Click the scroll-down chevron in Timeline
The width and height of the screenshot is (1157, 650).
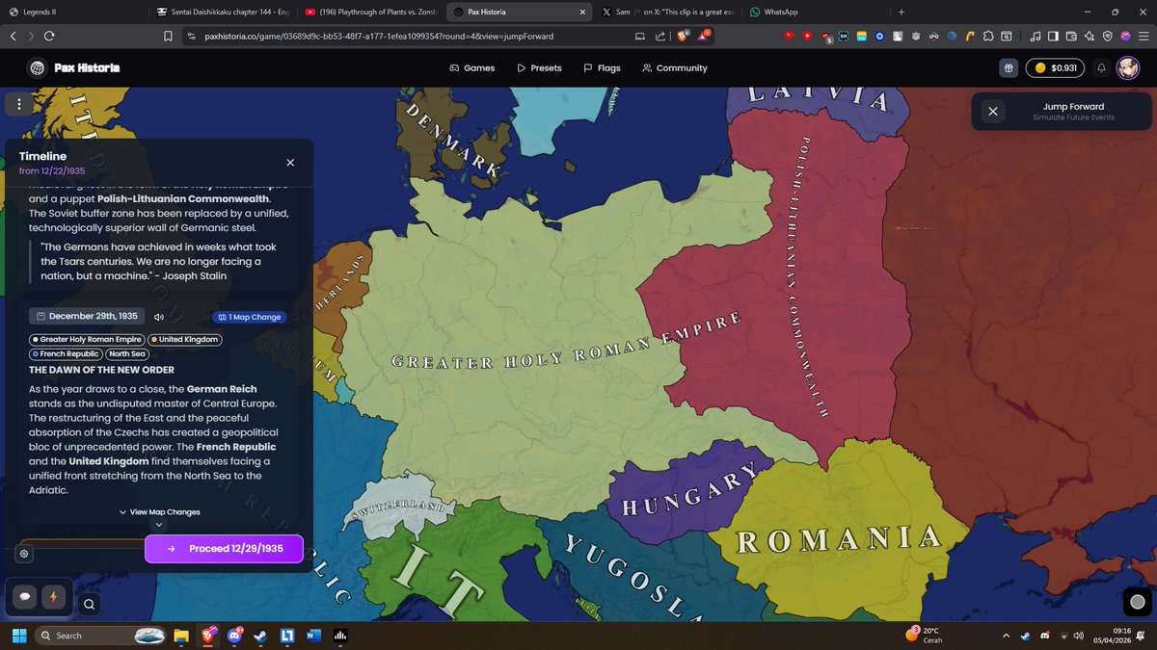click(160, 525)
